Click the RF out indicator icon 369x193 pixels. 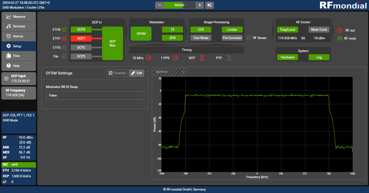pos(340,30)
